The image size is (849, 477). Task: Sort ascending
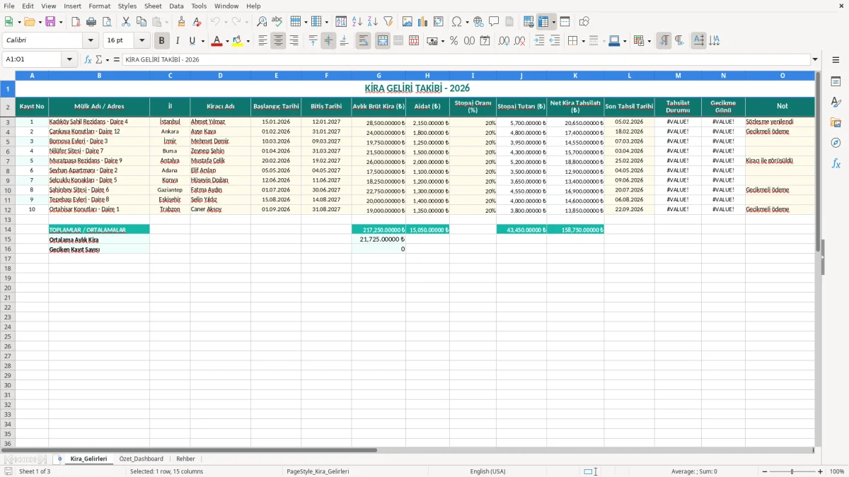[357, 22]
